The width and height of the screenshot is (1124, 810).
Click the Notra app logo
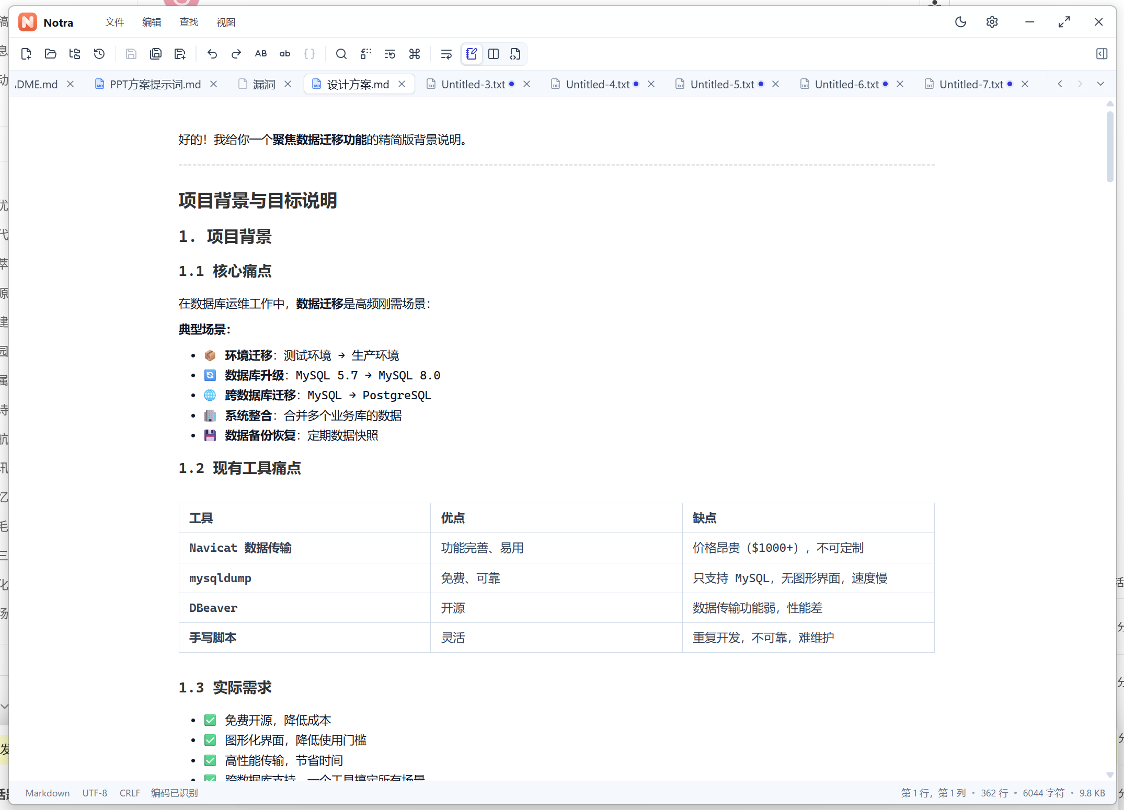pos(28,22)
